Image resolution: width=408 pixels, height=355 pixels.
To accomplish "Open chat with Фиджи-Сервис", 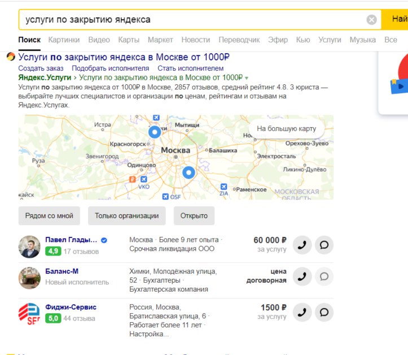I will [324, 312].
